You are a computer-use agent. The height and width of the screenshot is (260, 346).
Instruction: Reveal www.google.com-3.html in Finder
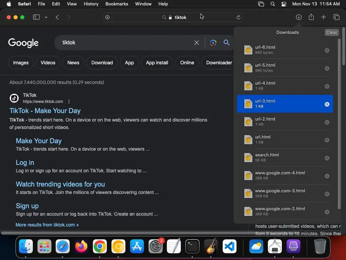327,194
